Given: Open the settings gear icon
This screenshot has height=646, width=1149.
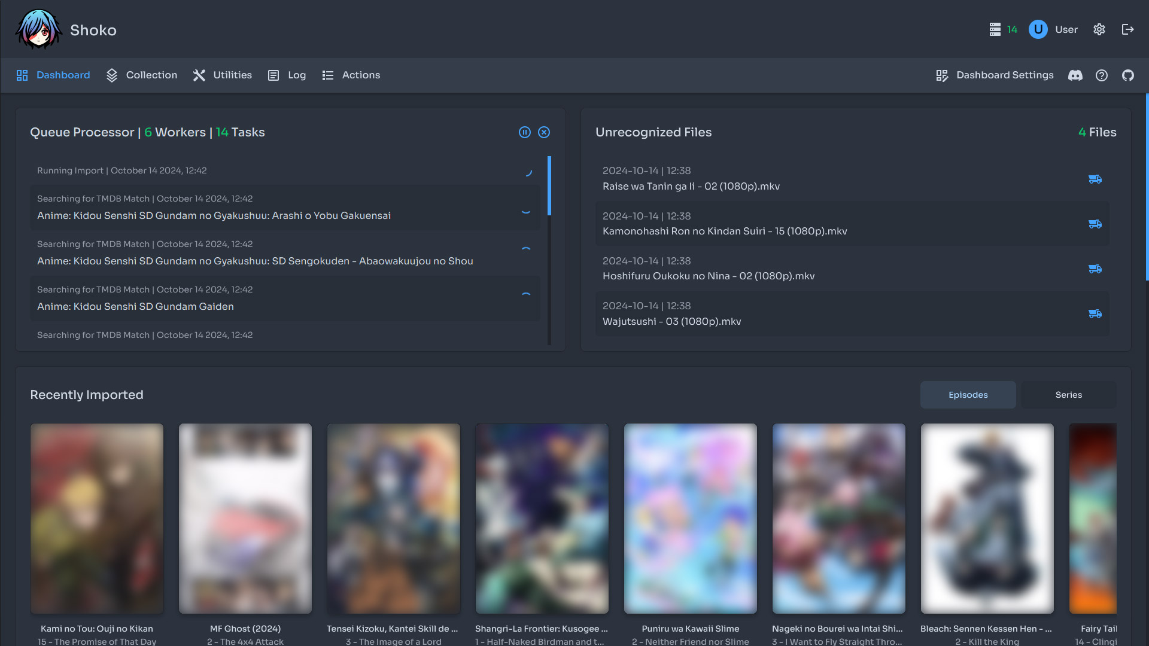Looking at the screenshot, I should click(x=1099, y=29).
